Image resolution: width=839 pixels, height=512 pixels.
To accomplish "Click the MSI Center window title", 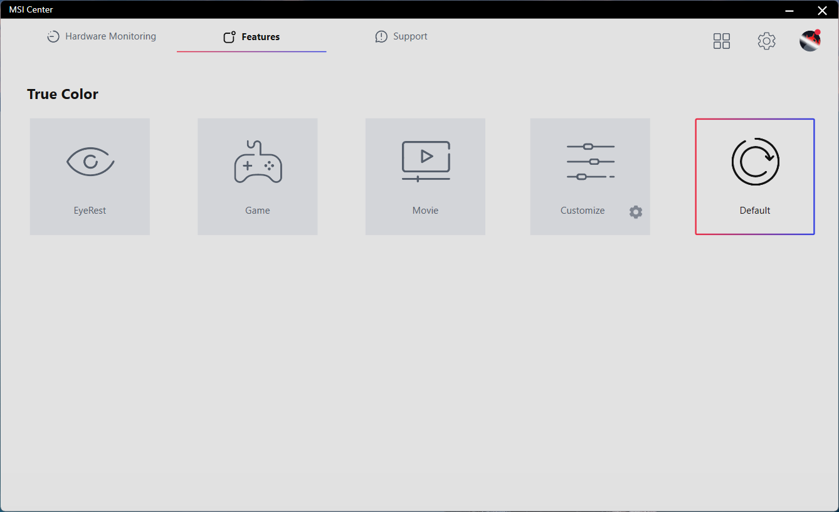I will click(x=31, y=9).
